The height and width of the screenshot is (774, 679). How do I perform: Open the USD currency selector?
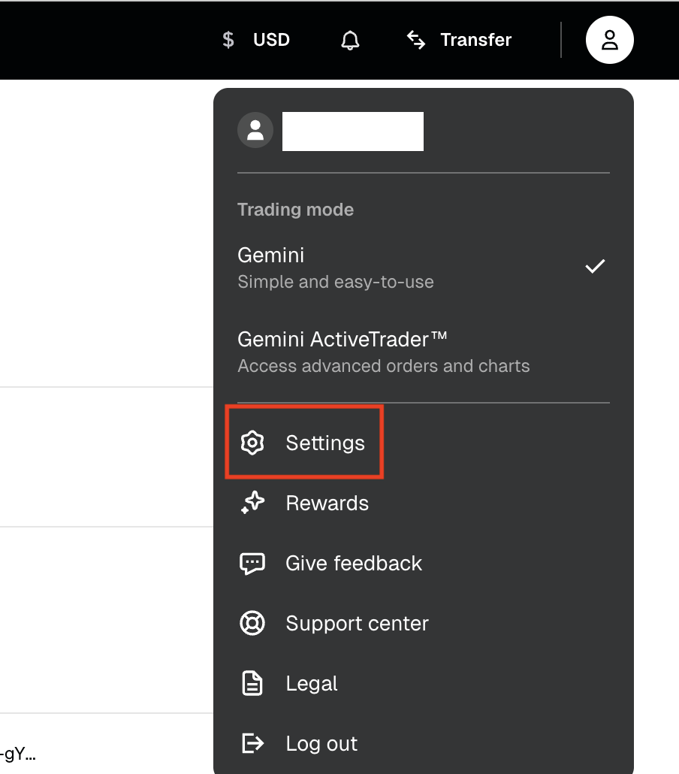(255, 39)
